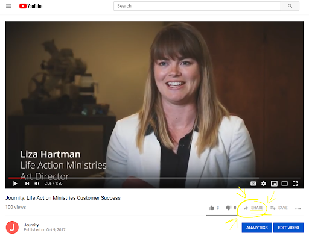Play the video
This screenshot has height=236, width=309.
tap(15, 184)
